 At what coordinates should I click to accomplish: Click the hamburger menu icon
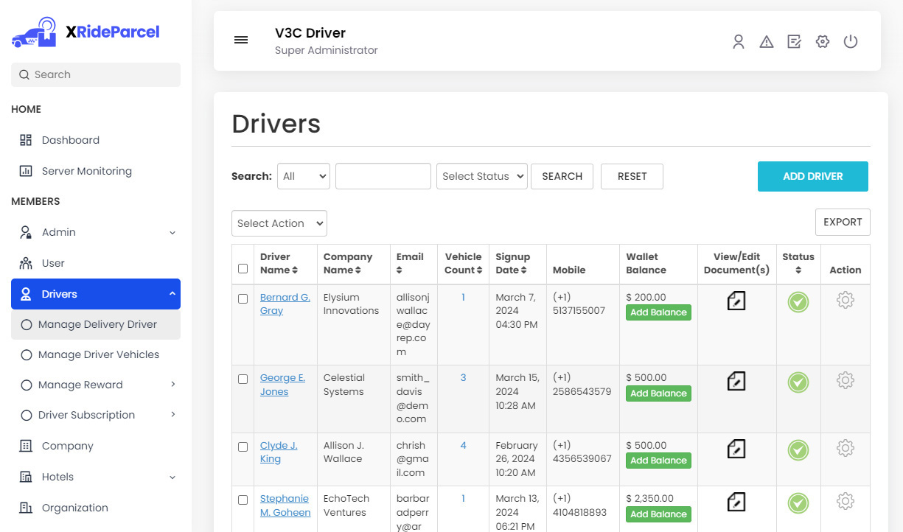241,41
